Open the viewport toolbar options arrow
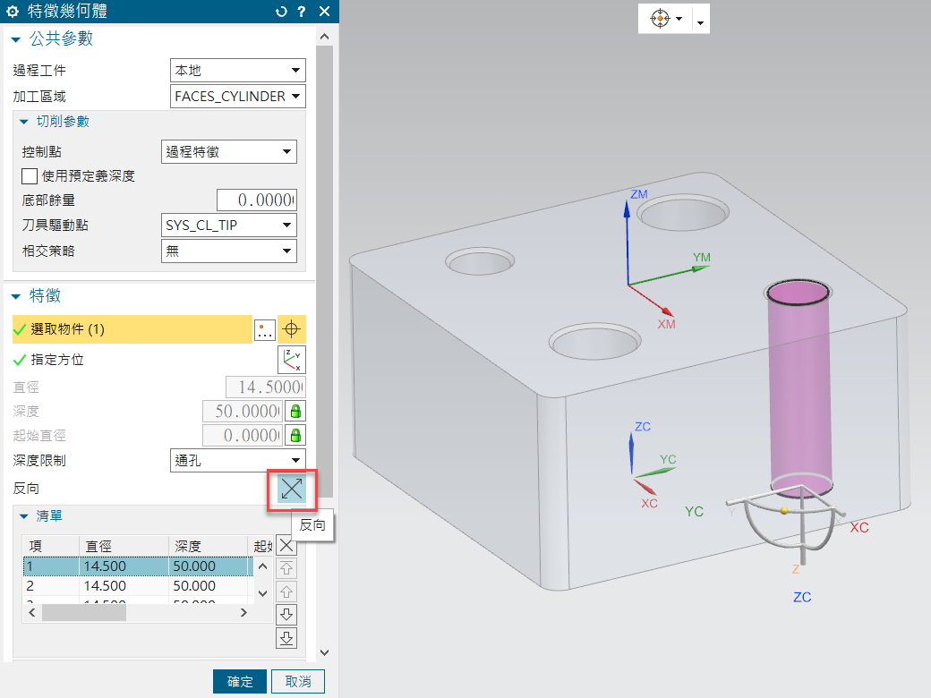Viewport: 931px width, 698px height. point(701,23)
